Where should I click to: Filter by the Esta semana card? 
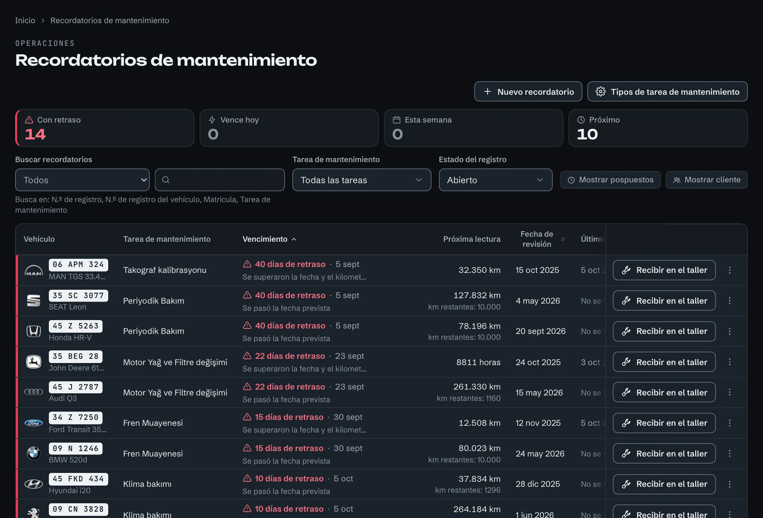pos(474,128)
